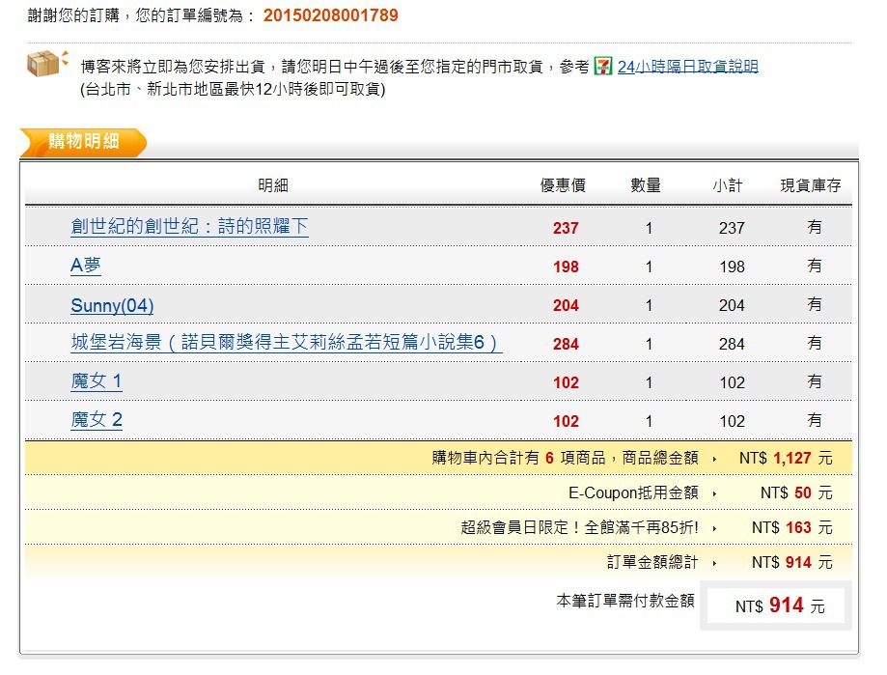Viewport: 887px width, 675px height.
Task: Click the red price 198
Action: 566,267
